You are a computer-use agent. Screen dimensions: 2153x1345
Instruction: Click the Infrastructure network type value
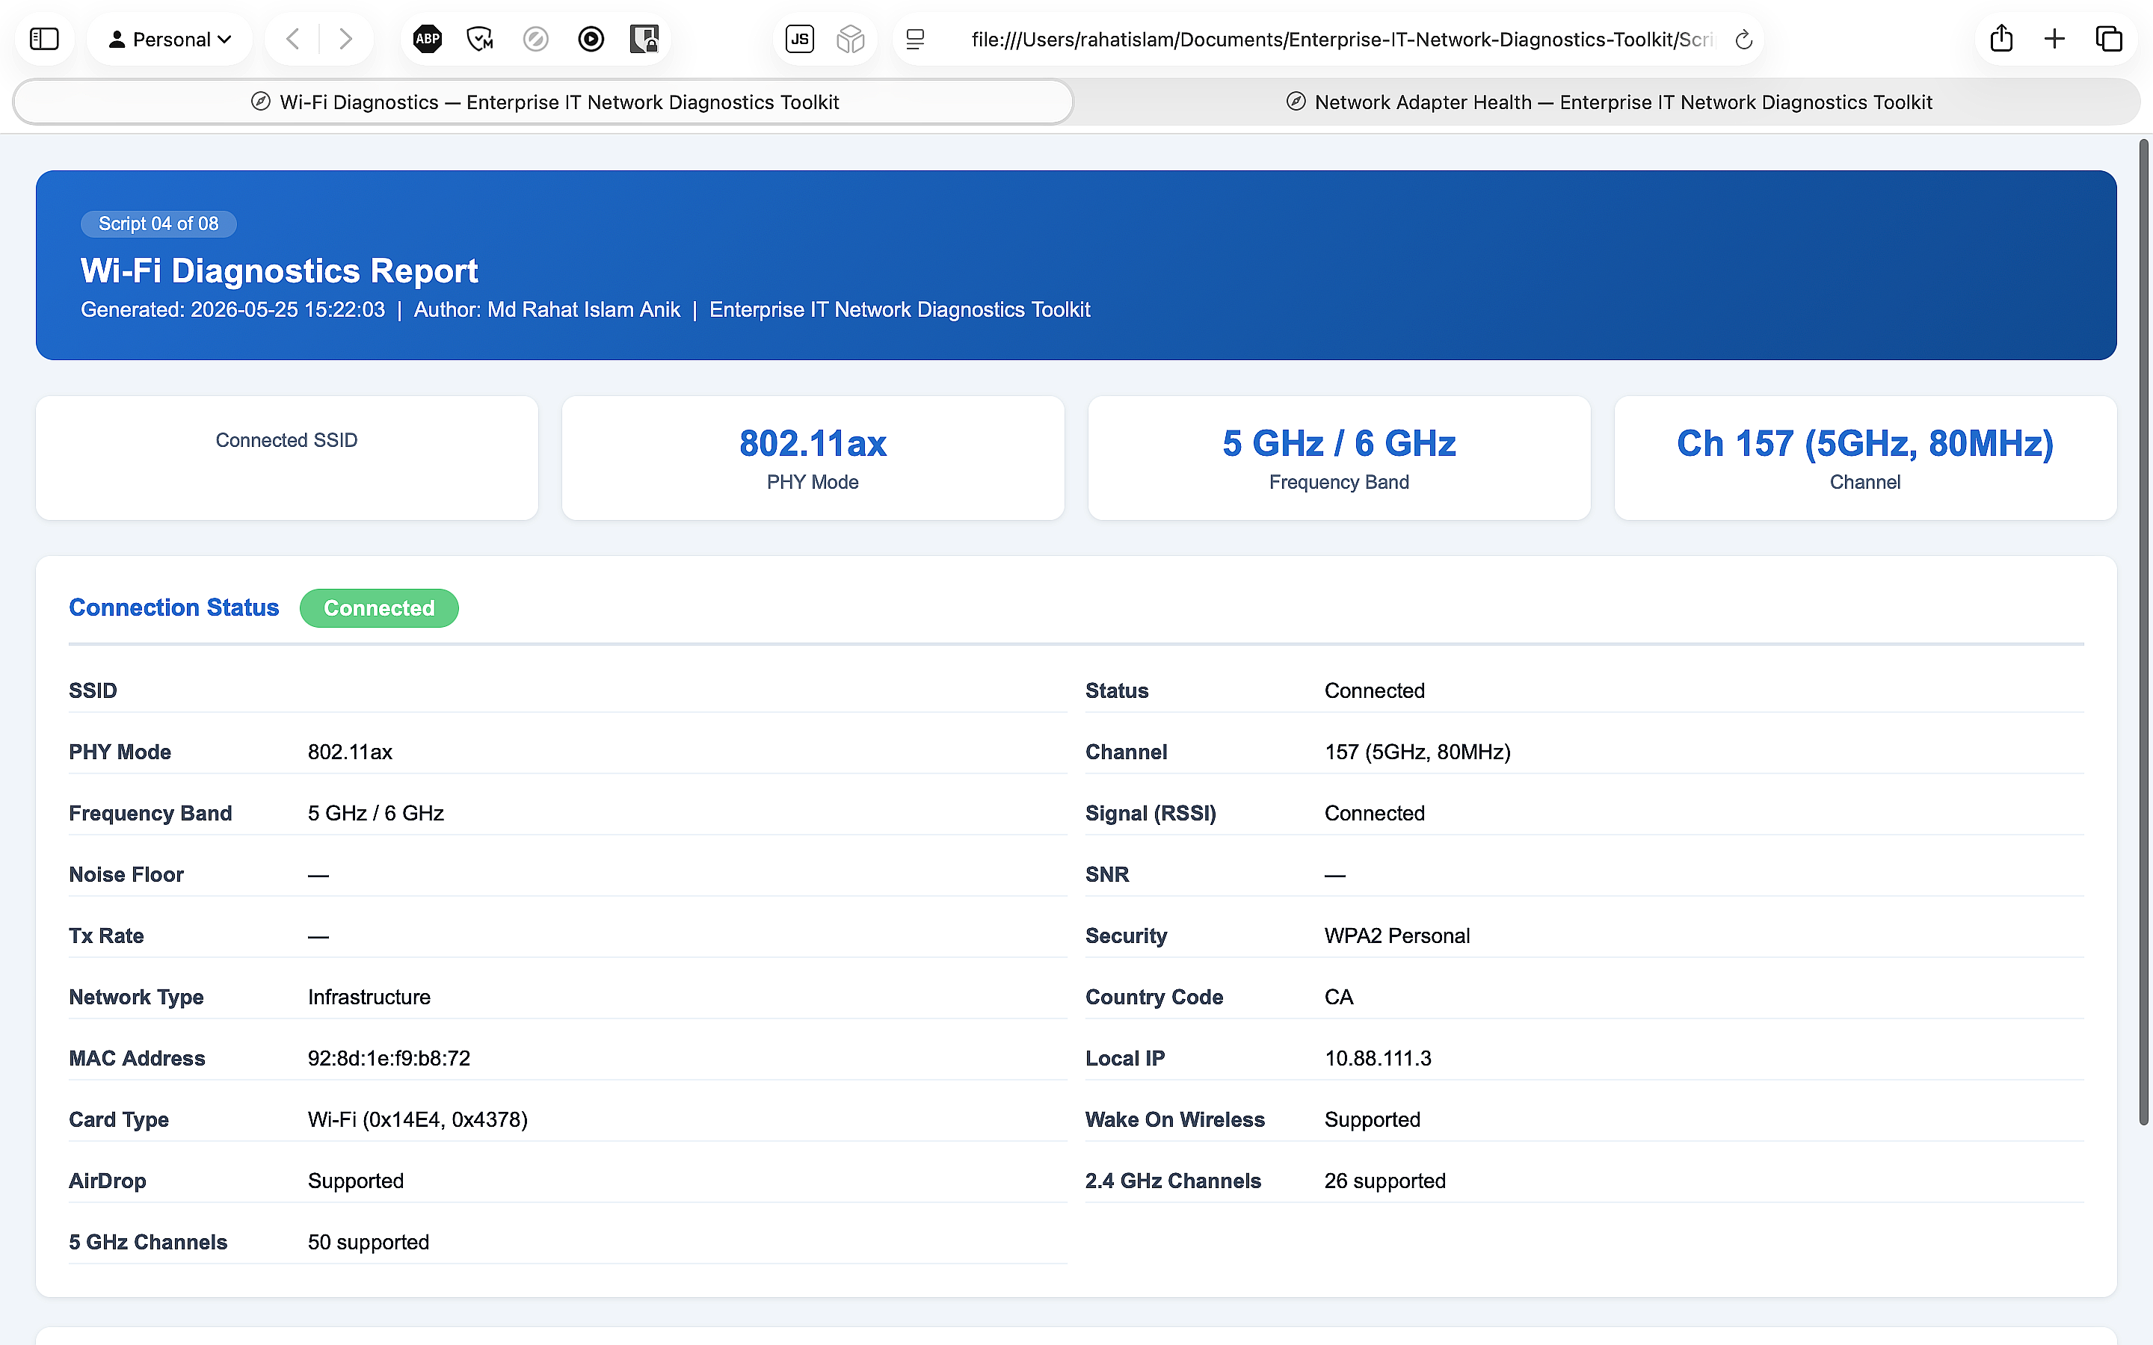[369, 996]
